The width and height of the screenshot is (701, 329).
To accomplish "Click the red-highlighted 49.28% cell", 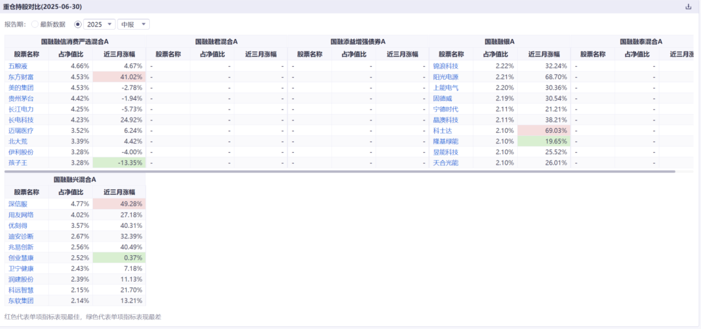I will click(x=119, y=204).
